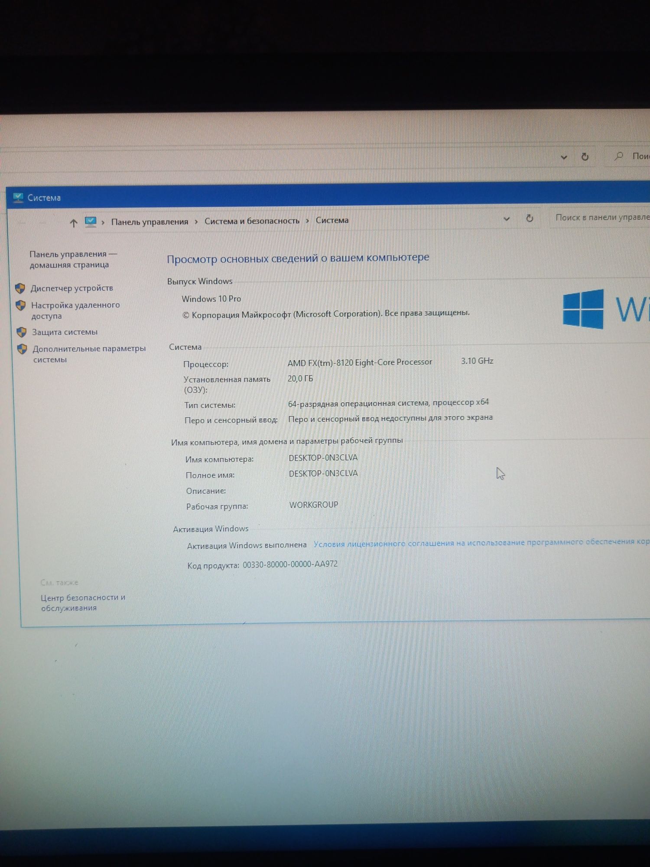Open Диспетчер устройств

tap(71, 288)
